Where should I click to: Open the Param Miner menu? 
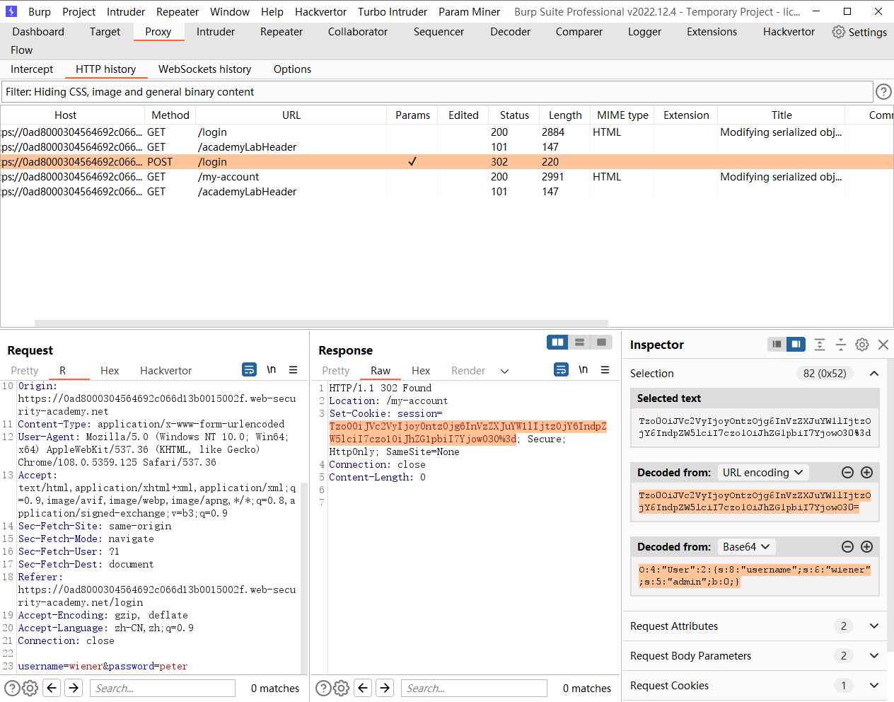click(x=469, y=12)
